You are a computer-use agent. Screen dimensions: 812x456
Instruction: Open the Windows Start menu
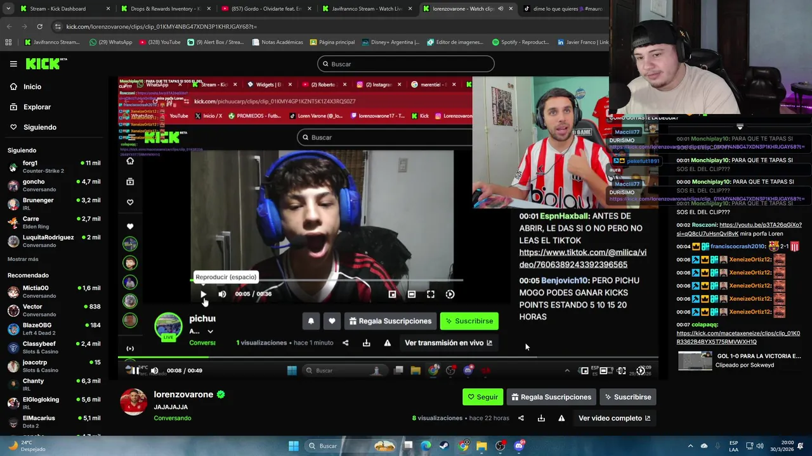(294, 446)
